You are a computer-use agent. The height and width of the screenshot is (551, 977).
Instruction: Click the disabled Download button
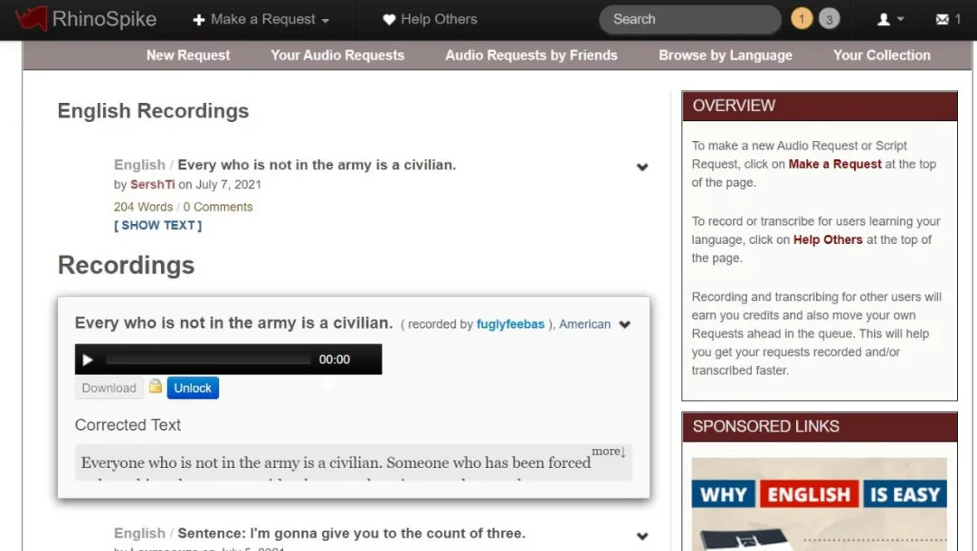[109, 388]
